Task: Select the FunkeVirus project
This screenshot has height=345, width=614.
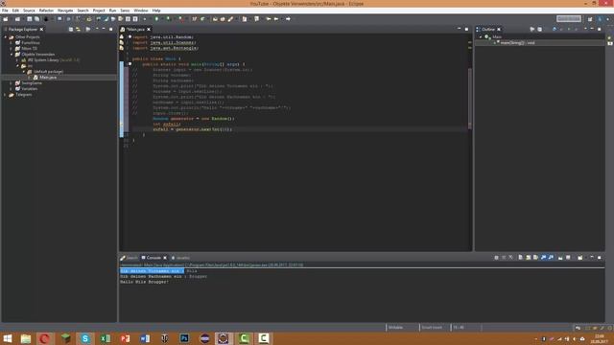Action: 31,43
